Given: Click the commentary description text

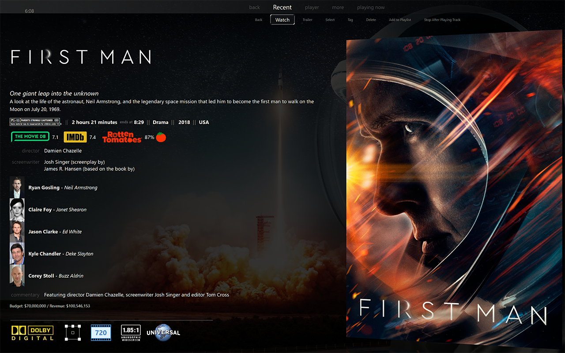Looking at the screenshot, I should coord(136,295).
